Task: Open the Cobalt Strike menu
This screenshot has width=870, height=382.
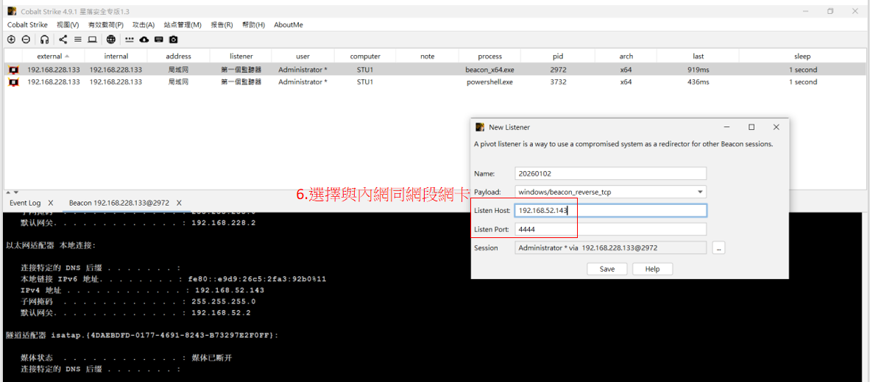Action: pyautogui.click(x=27, y=25)
